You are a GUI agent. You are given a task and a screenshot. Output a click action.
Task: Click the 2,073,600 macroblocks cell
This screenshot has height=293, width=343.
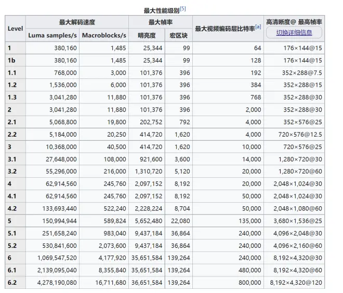click(104, 246)
